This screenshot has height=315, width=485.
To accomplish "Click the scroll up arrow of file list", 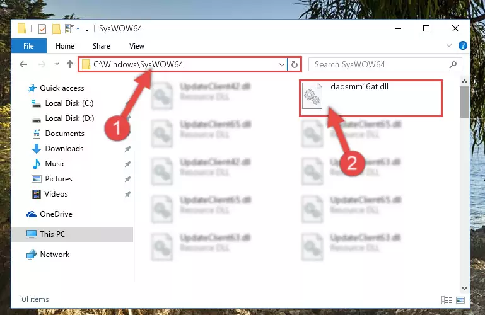I will pos(464,81).
